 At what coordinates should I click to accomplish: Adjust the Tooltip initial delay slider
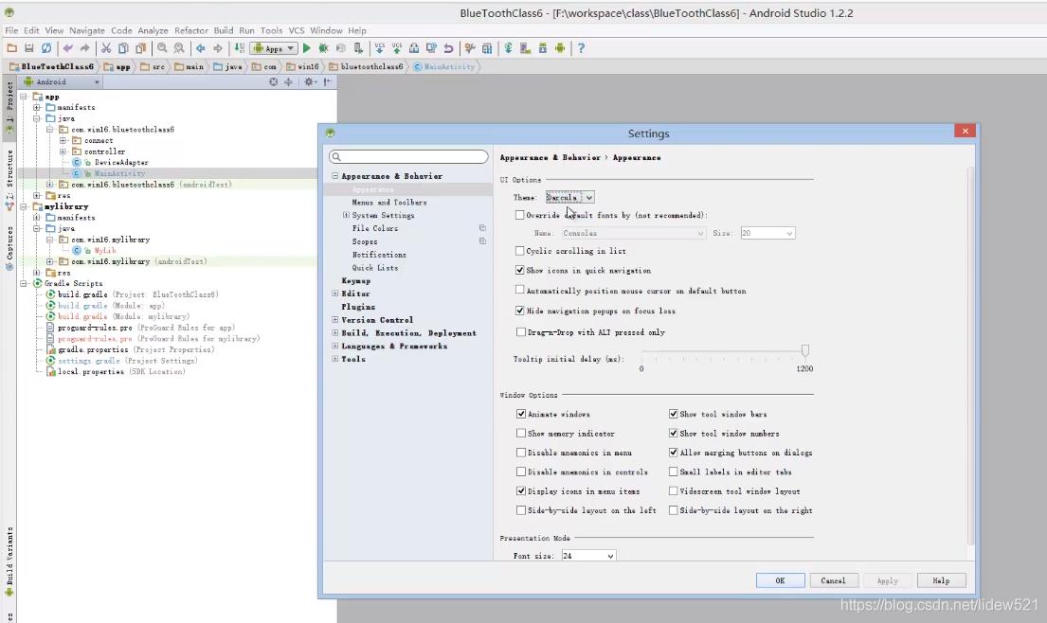point(805,351)
